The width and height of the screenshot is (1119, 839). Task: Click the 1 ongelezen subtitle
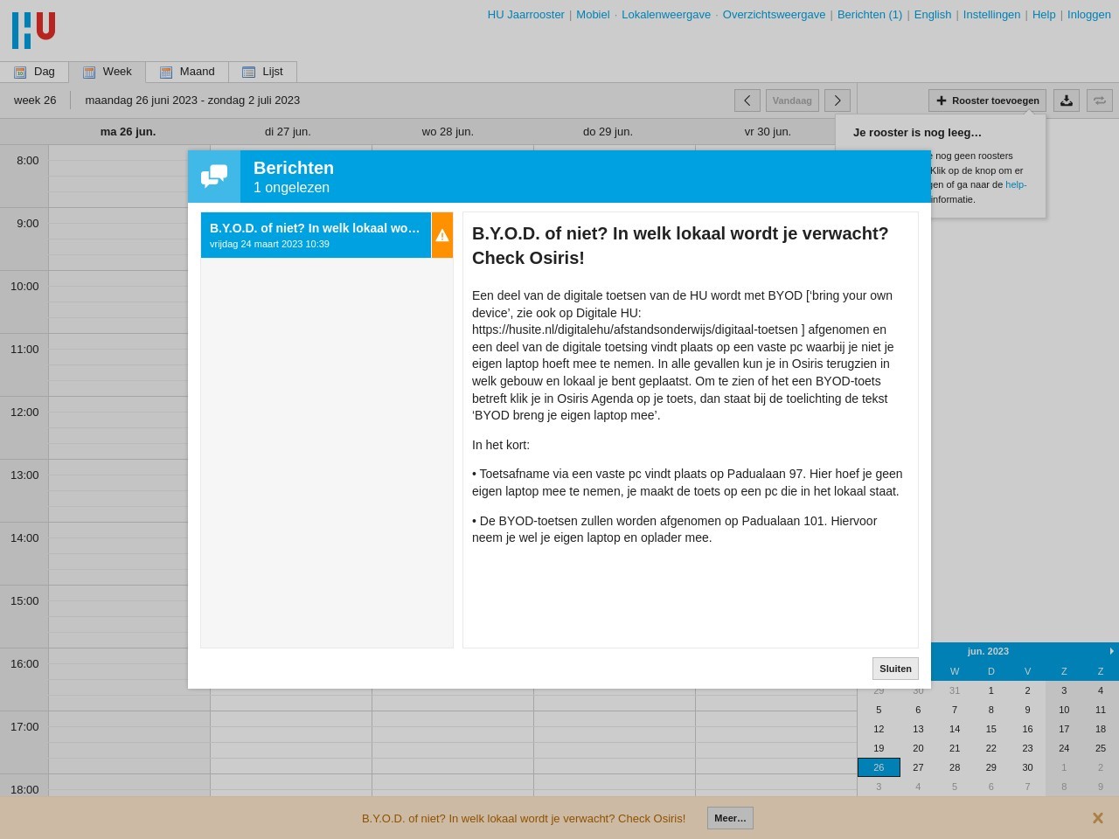click(291, 188)
